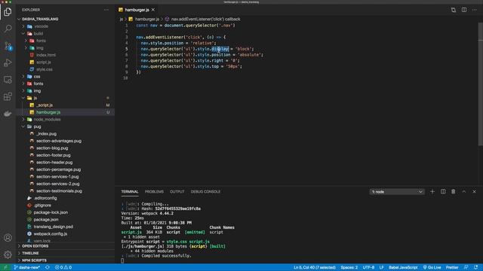Switch to the Problems tab
This screenshot has height=271, width=483.
(x=154, y=192)
